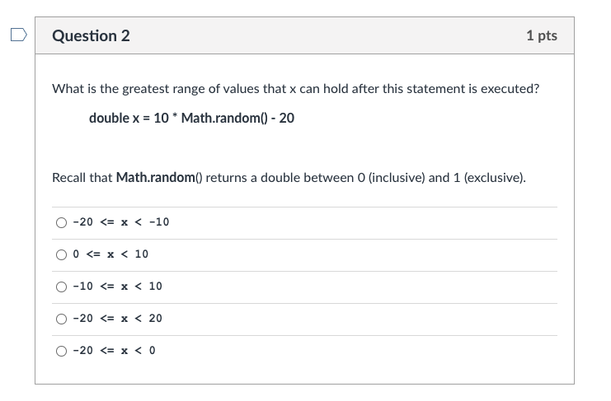
Task: Mark the -10 <= x < 10 radio button
Action: point(61,287)
